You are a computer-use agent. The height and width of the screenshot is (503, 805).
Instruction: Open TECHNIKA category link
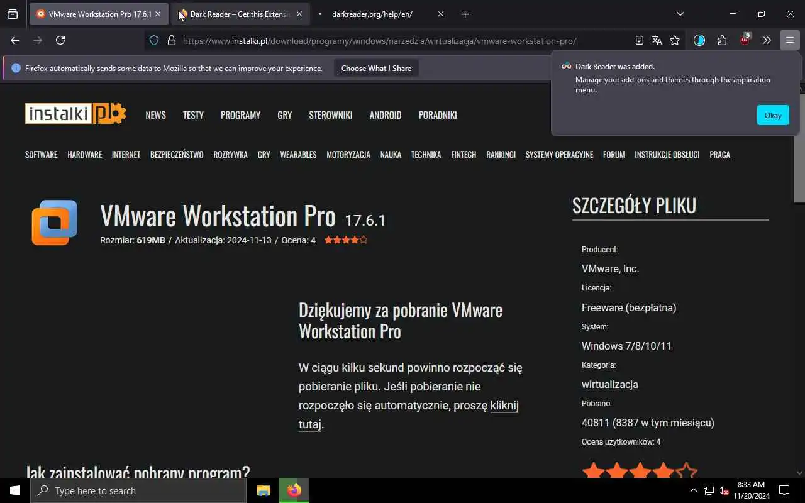(x=426, y=155)
